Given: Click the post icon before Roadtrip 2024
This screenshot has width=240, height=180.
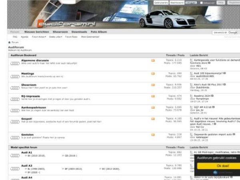Looking at the screenshot, I should [x=191, y=96].
